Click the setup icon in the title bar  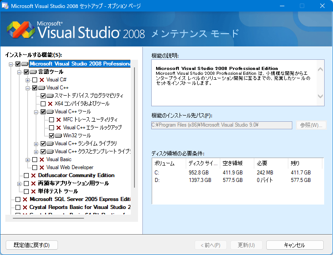5,6
